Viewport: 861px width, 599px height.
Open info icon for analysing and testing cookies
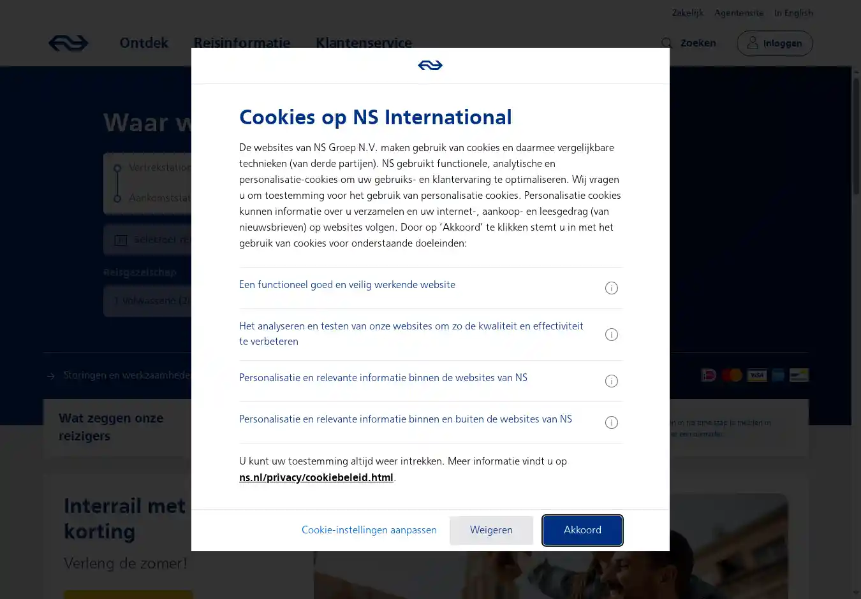[611, 335]
